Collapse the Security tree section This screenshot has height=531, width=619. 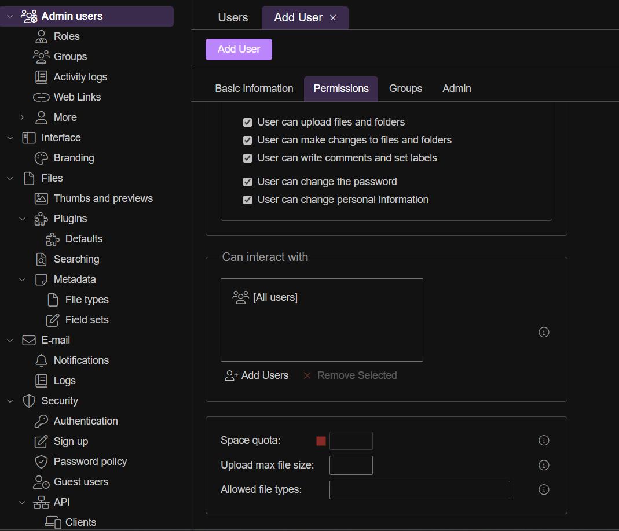click(x=10, y=401)
